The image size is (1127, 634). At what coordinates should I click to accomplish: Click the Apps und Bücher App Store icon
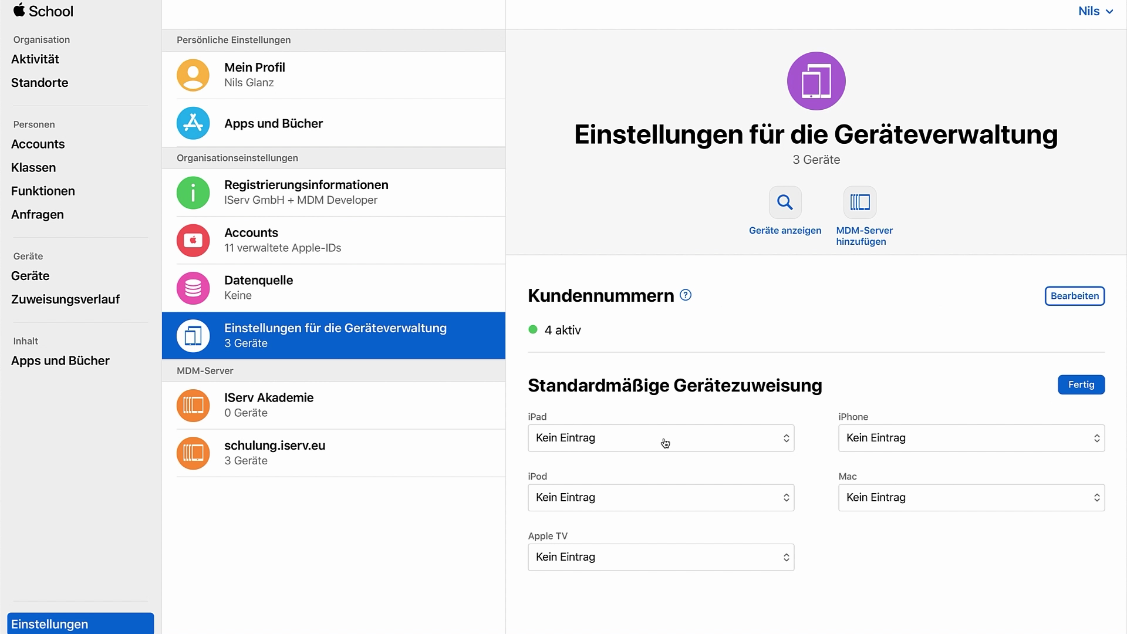tap(193, 123)
